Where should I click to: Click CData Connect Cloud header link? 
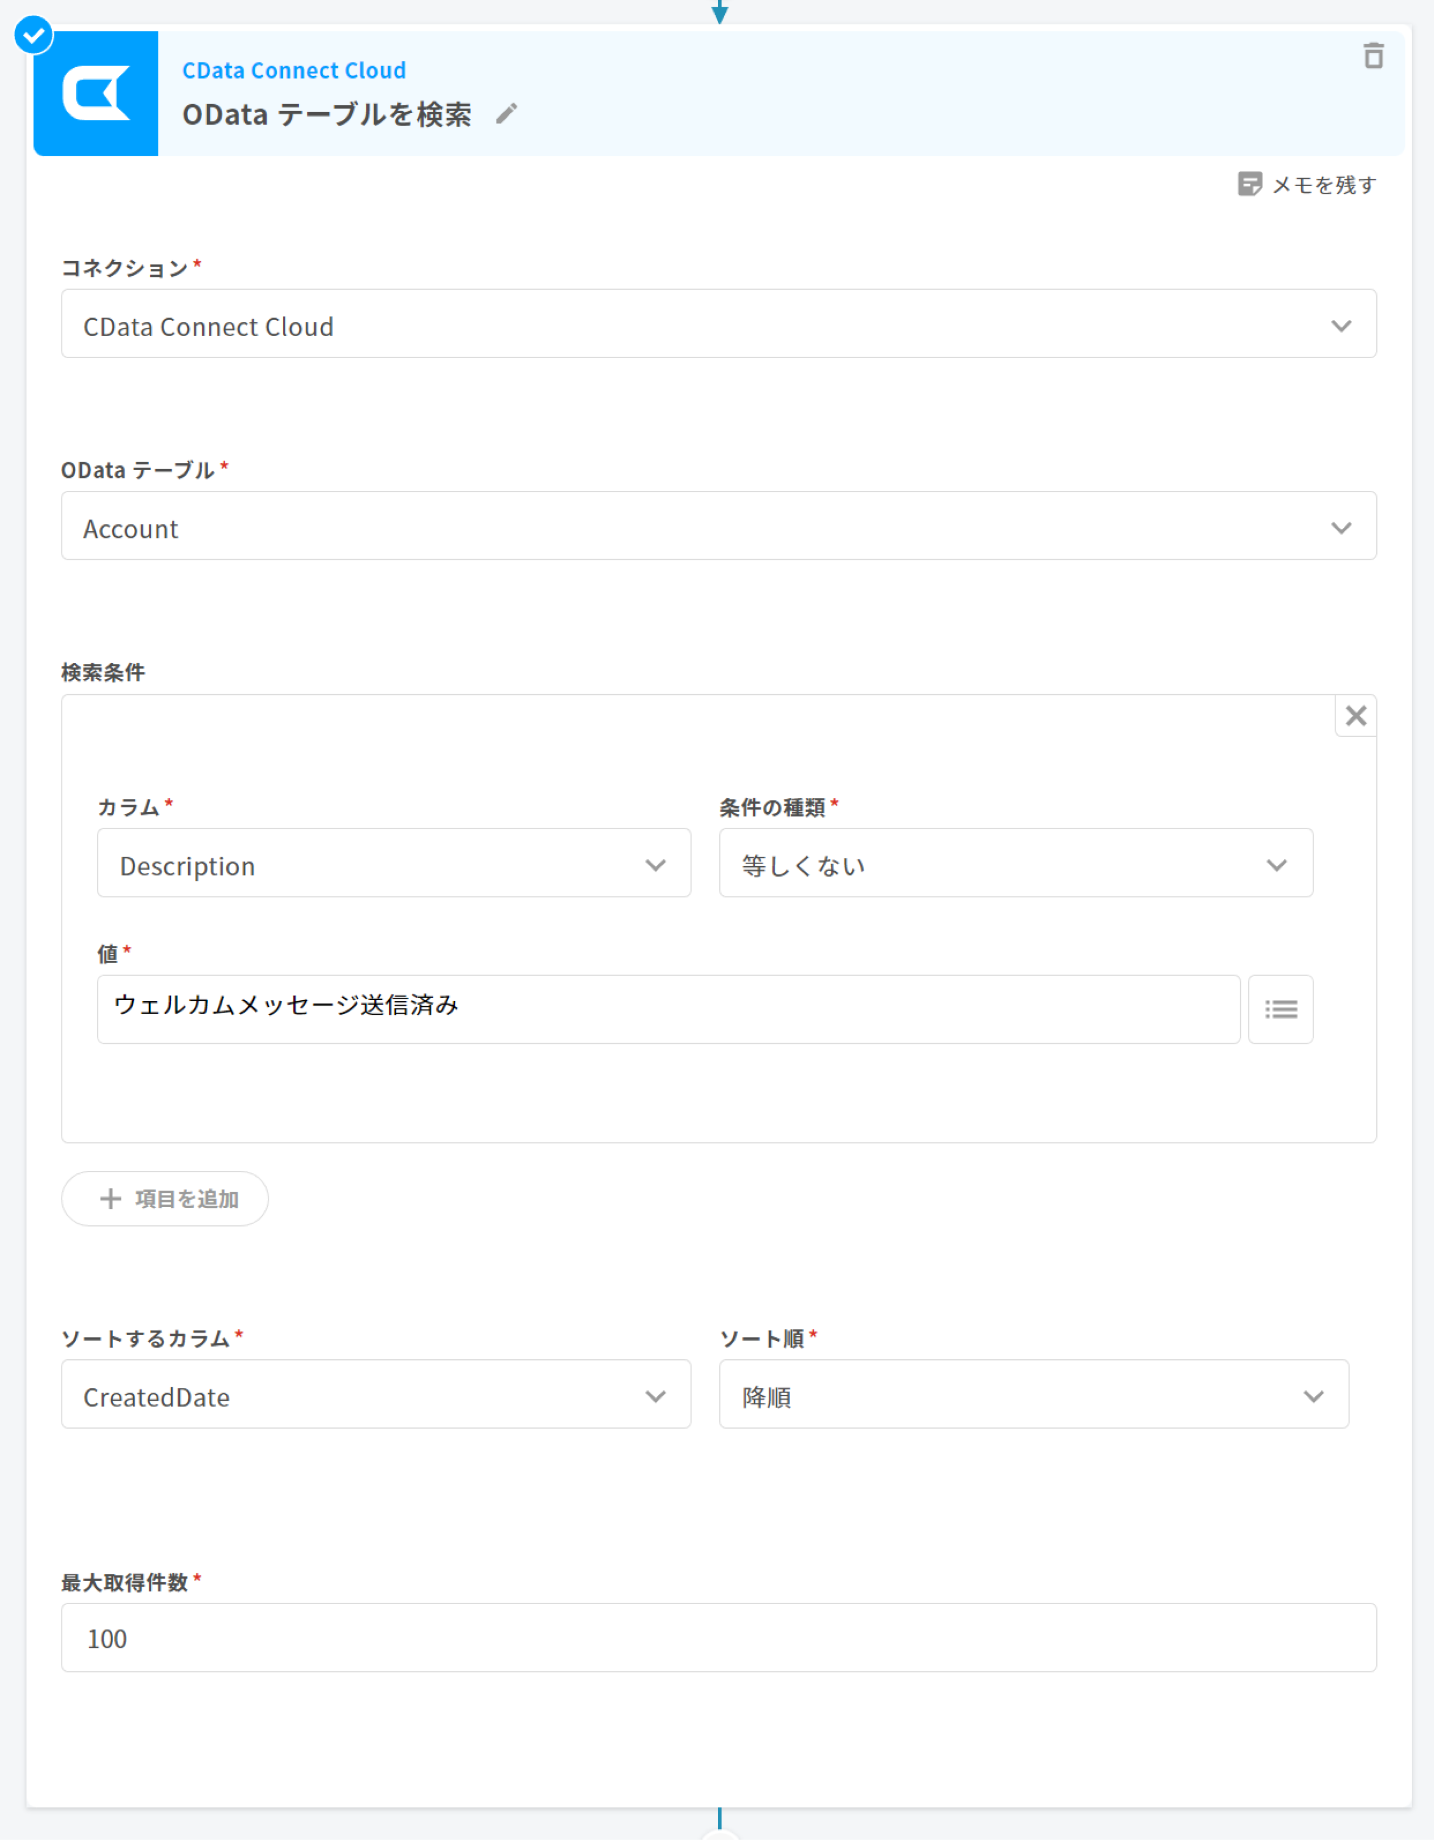tap(294, 71)
